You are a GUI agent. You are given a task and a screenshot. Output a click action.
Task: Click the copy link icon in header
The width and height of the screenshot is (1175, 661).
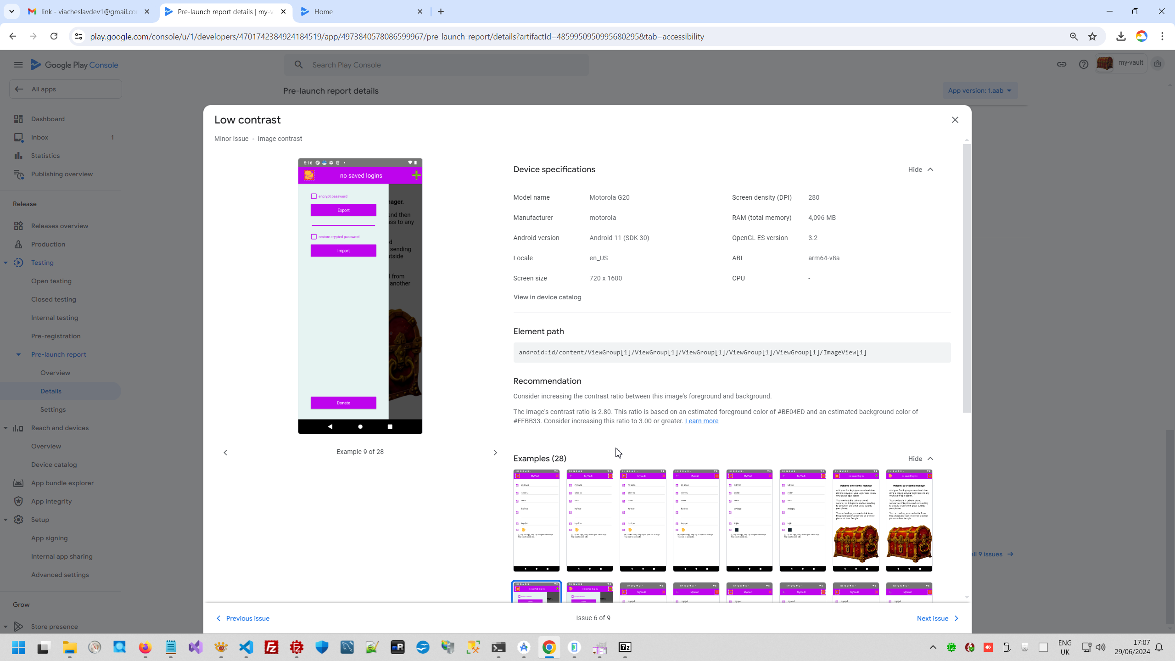click(x=1061, y=65)
